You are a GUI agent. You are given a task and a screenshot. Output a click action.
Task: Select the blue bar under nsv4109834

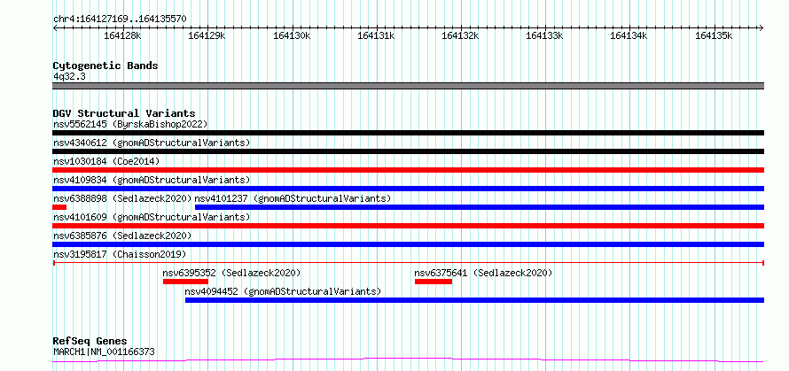click(408, 189)
